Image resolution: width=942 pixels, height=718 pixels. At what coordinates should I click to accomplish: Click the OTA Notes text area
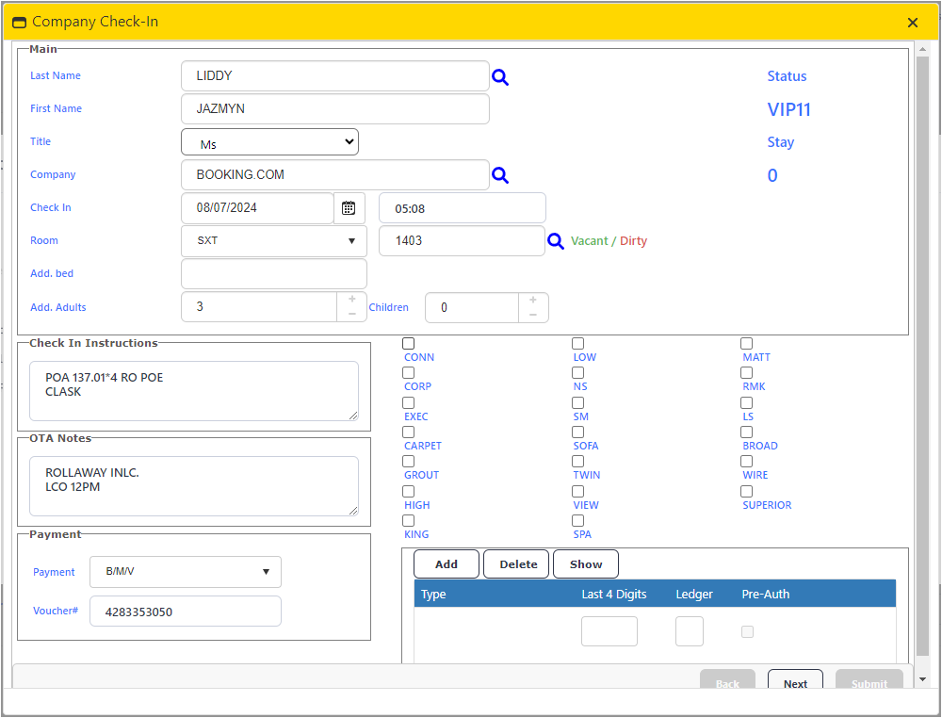[x=194, y=486]
